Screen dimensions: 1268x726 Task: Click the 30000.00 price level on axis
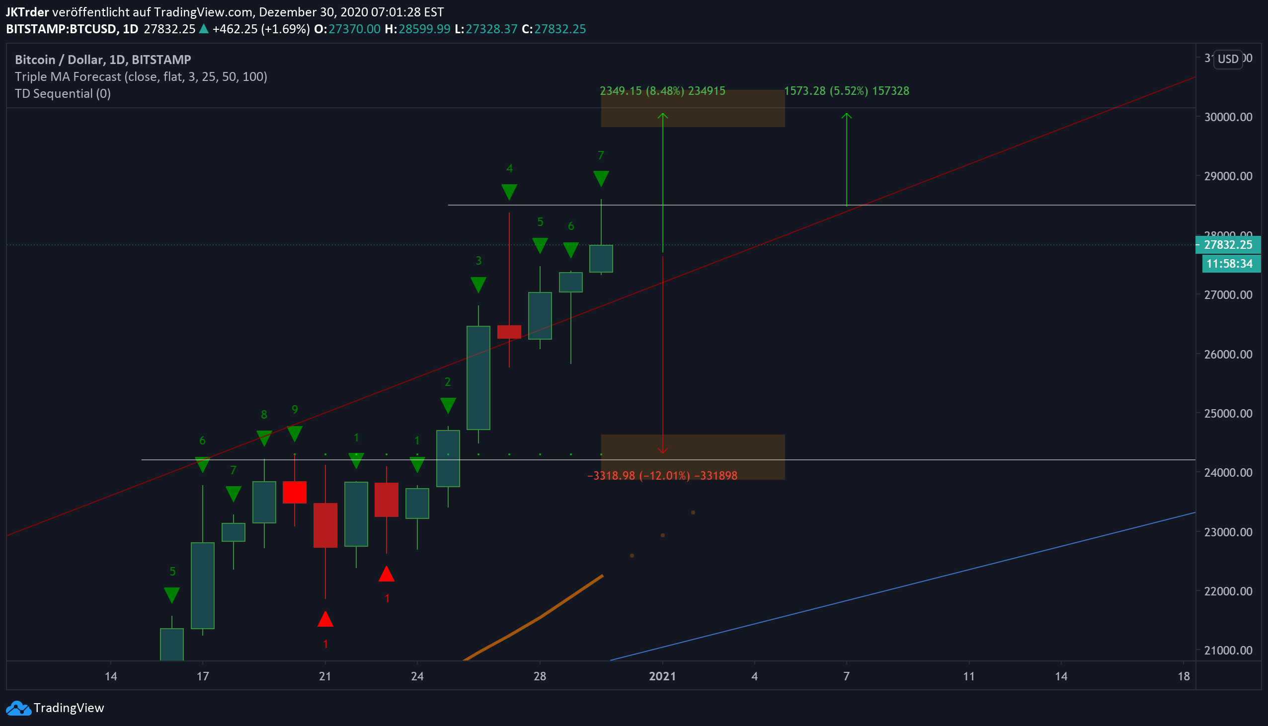[1228, 117]
